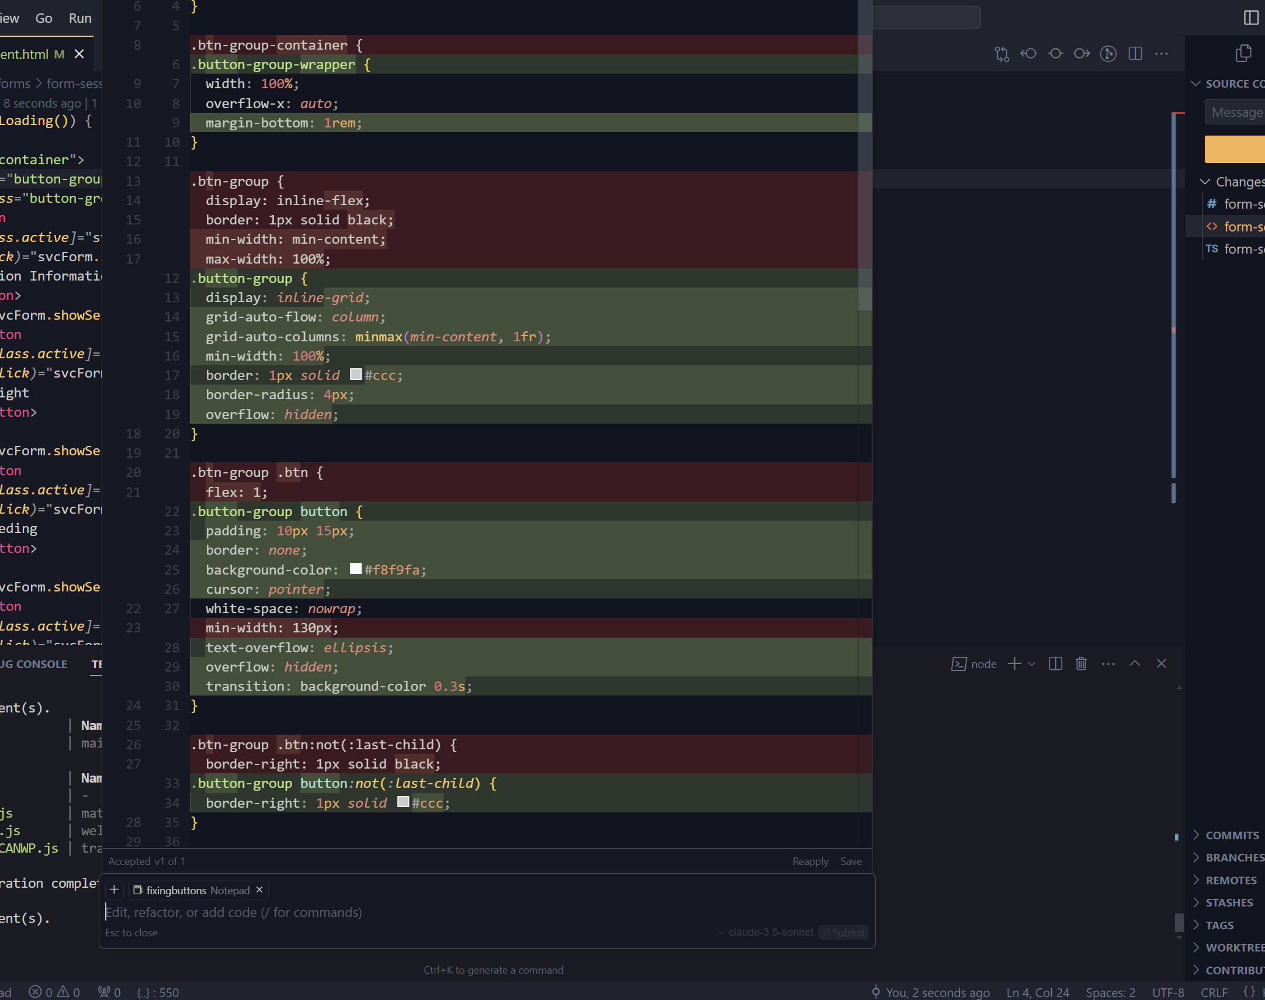Expand the COMMITS section
This screenshot has height=1000, width=1265.
click(x=1231, y=835)
